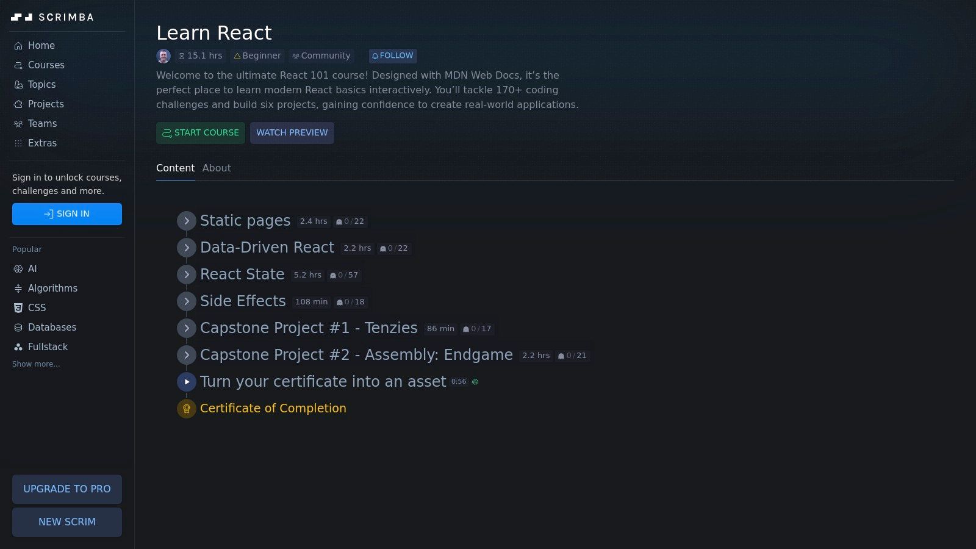Viewport: 976px width, 549px height.
Task: Click the 0/18 progress badge for Side Effects
Action: coord(351,302)
